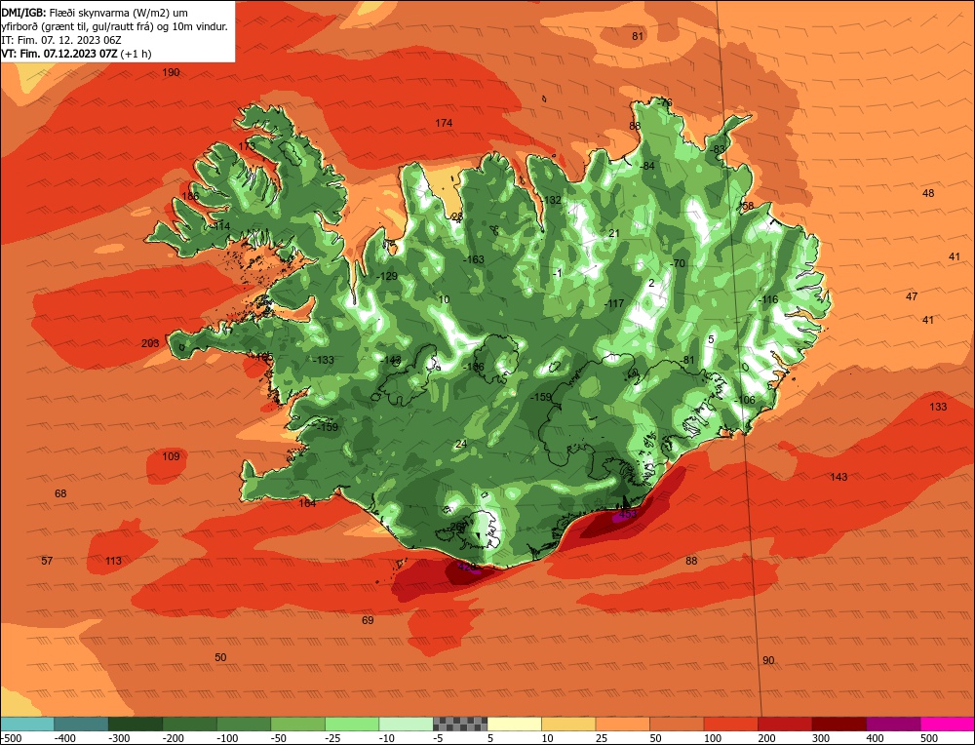Select the map value 164

pos(307,503)
